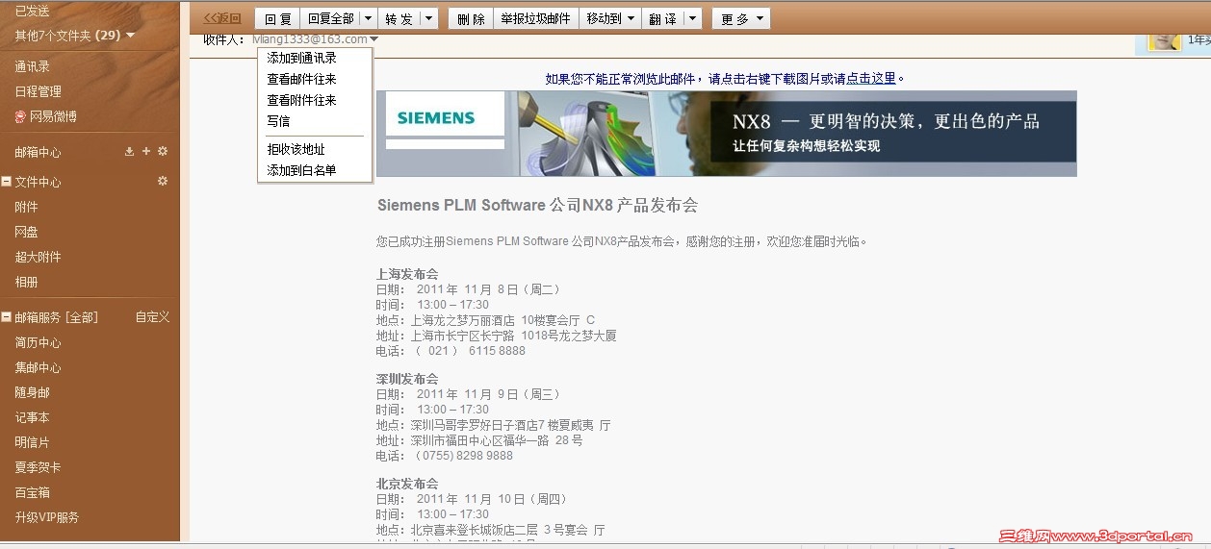Click the 点击这里 link
Screen dimensions: 1211x549
(x=871, y=79)
